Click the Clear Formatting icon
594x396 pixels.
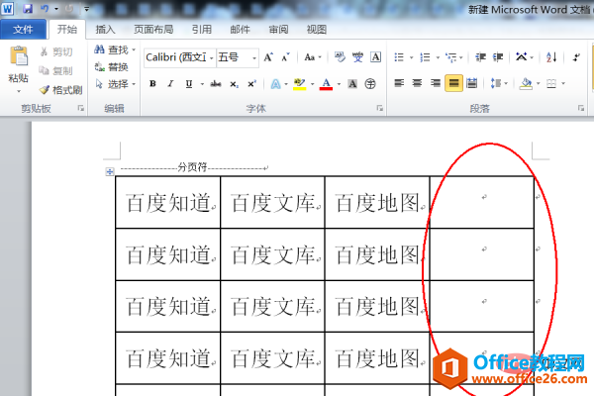(x=340, y=57)
